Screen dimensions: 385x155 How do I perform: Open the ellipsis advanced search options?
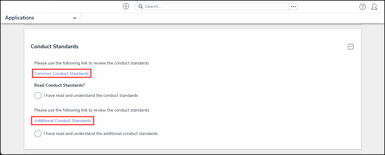point(293,7)
